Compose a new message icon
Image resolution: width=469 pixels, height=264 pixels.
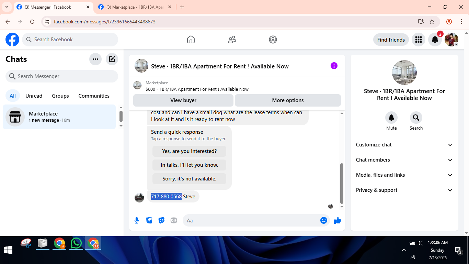(112, 59)
